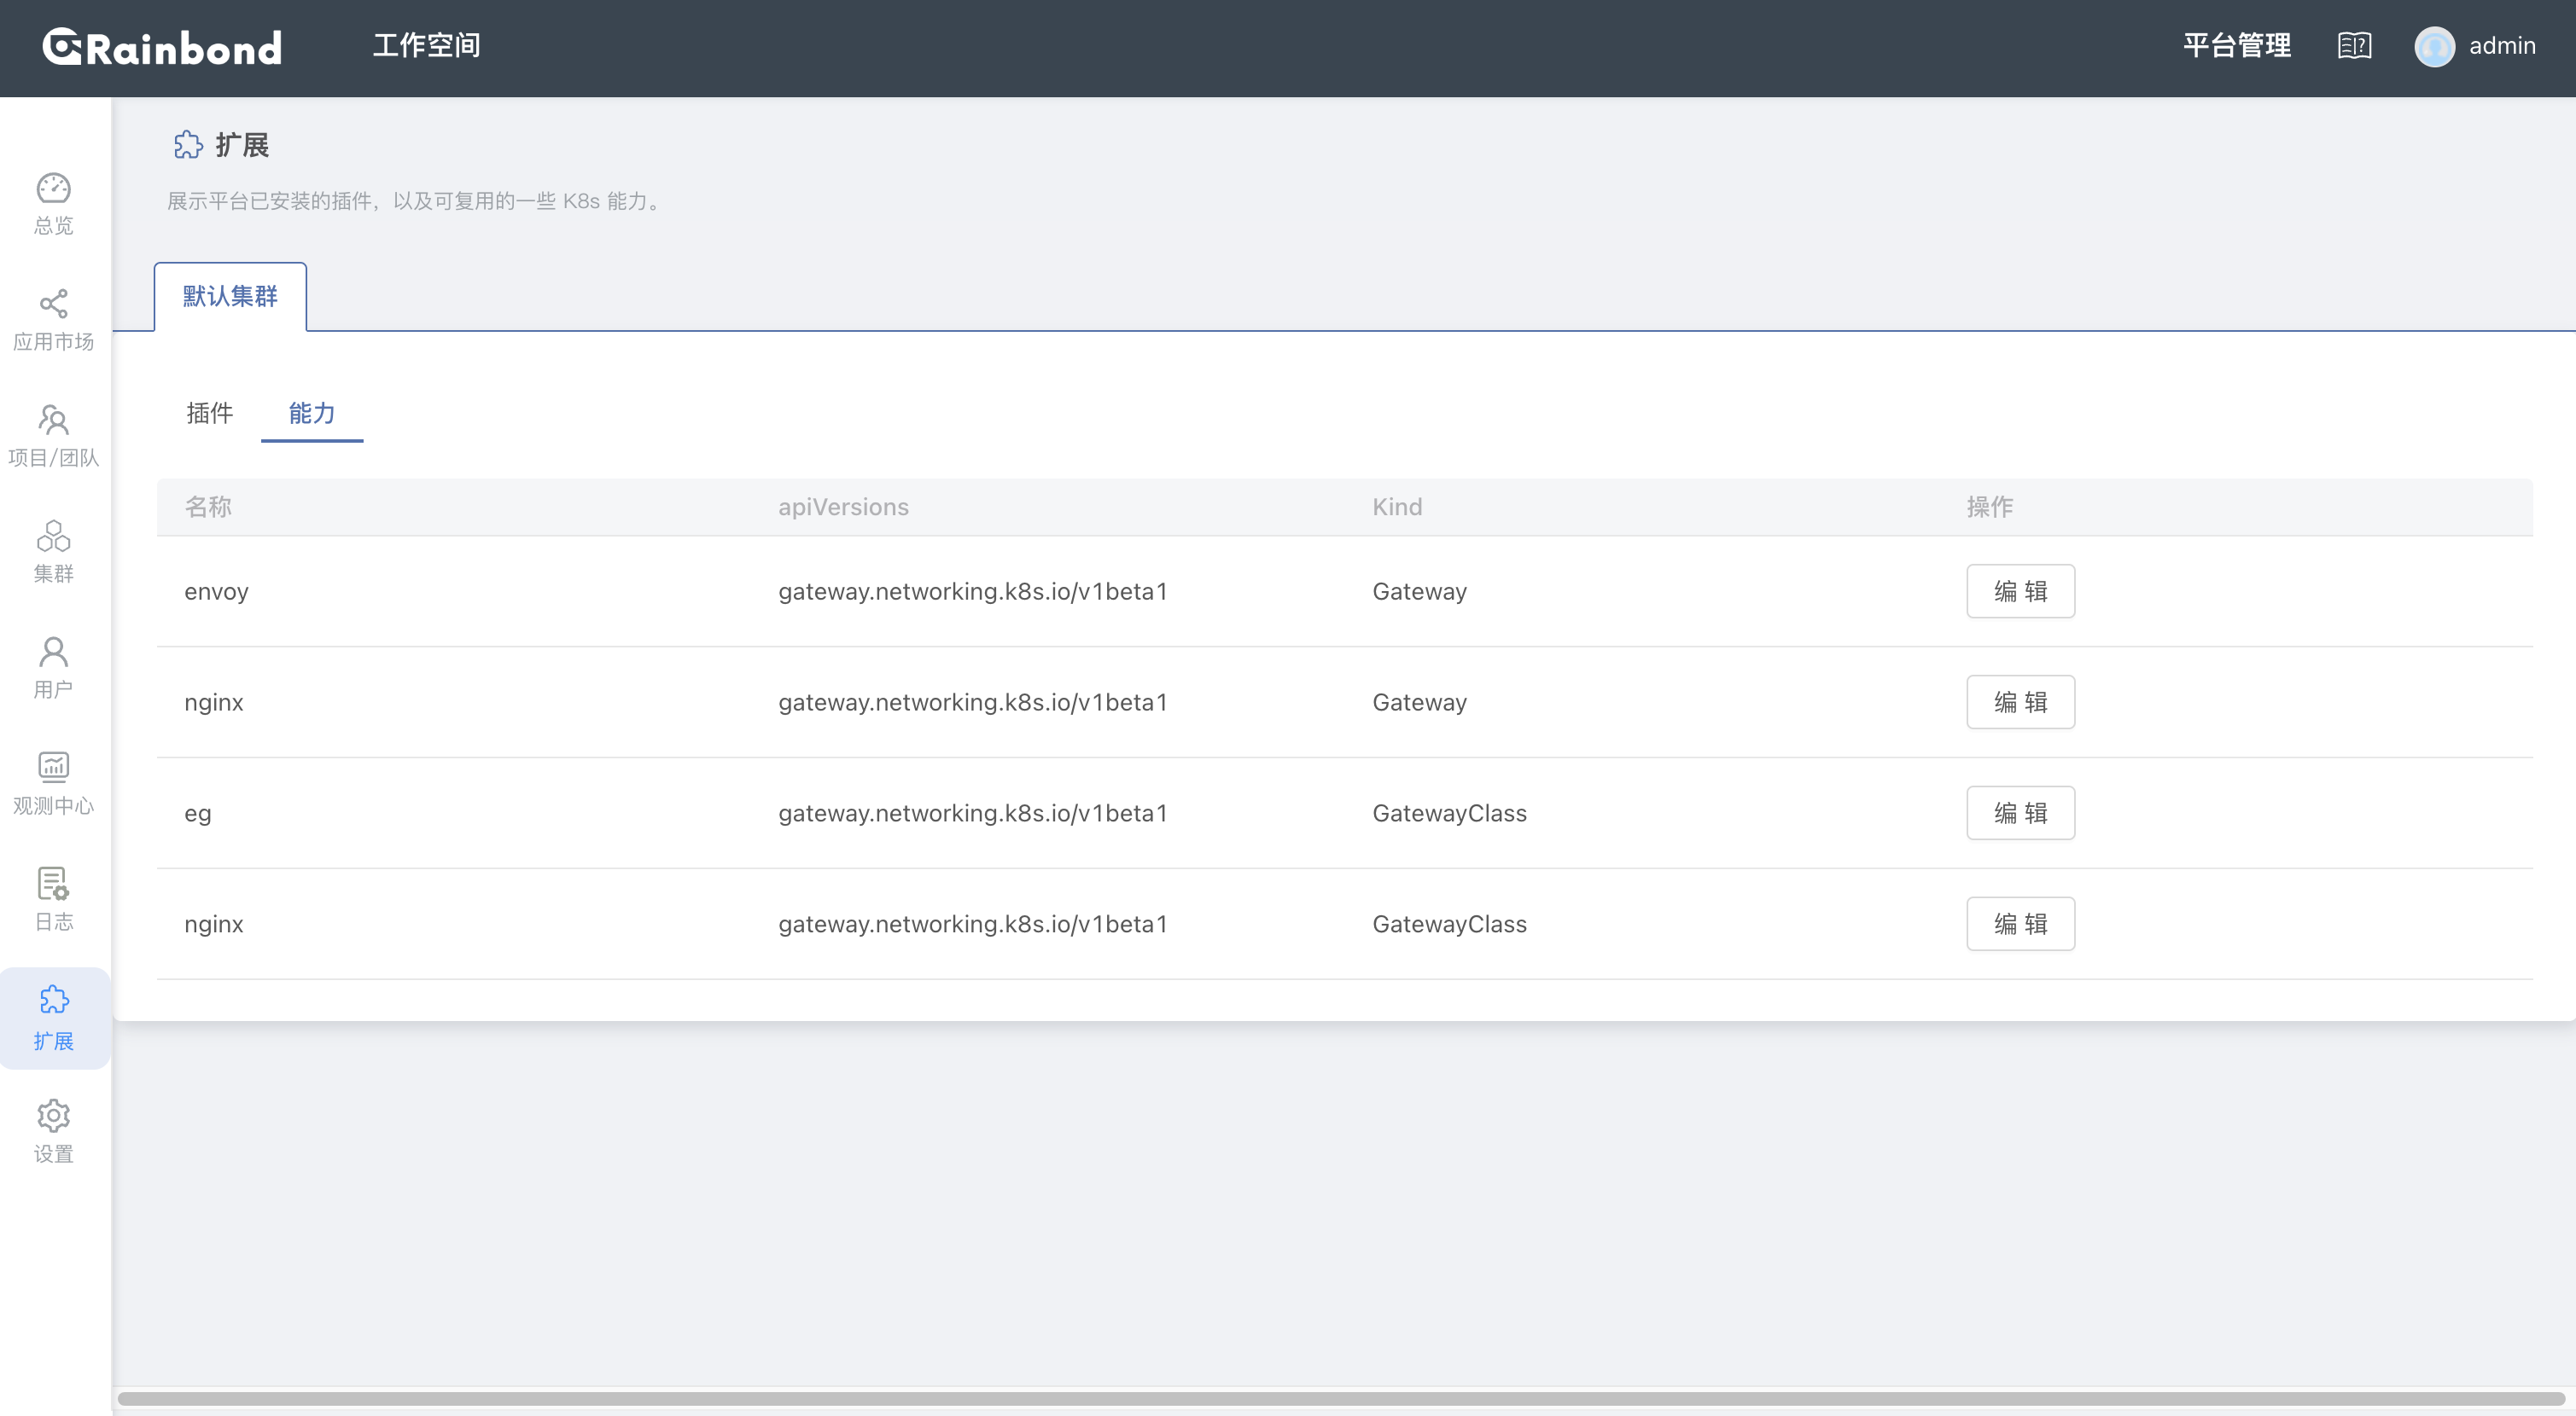Switch to the 插件 tab
The image size is (2576, 1416).
click(x=210, y=414)
